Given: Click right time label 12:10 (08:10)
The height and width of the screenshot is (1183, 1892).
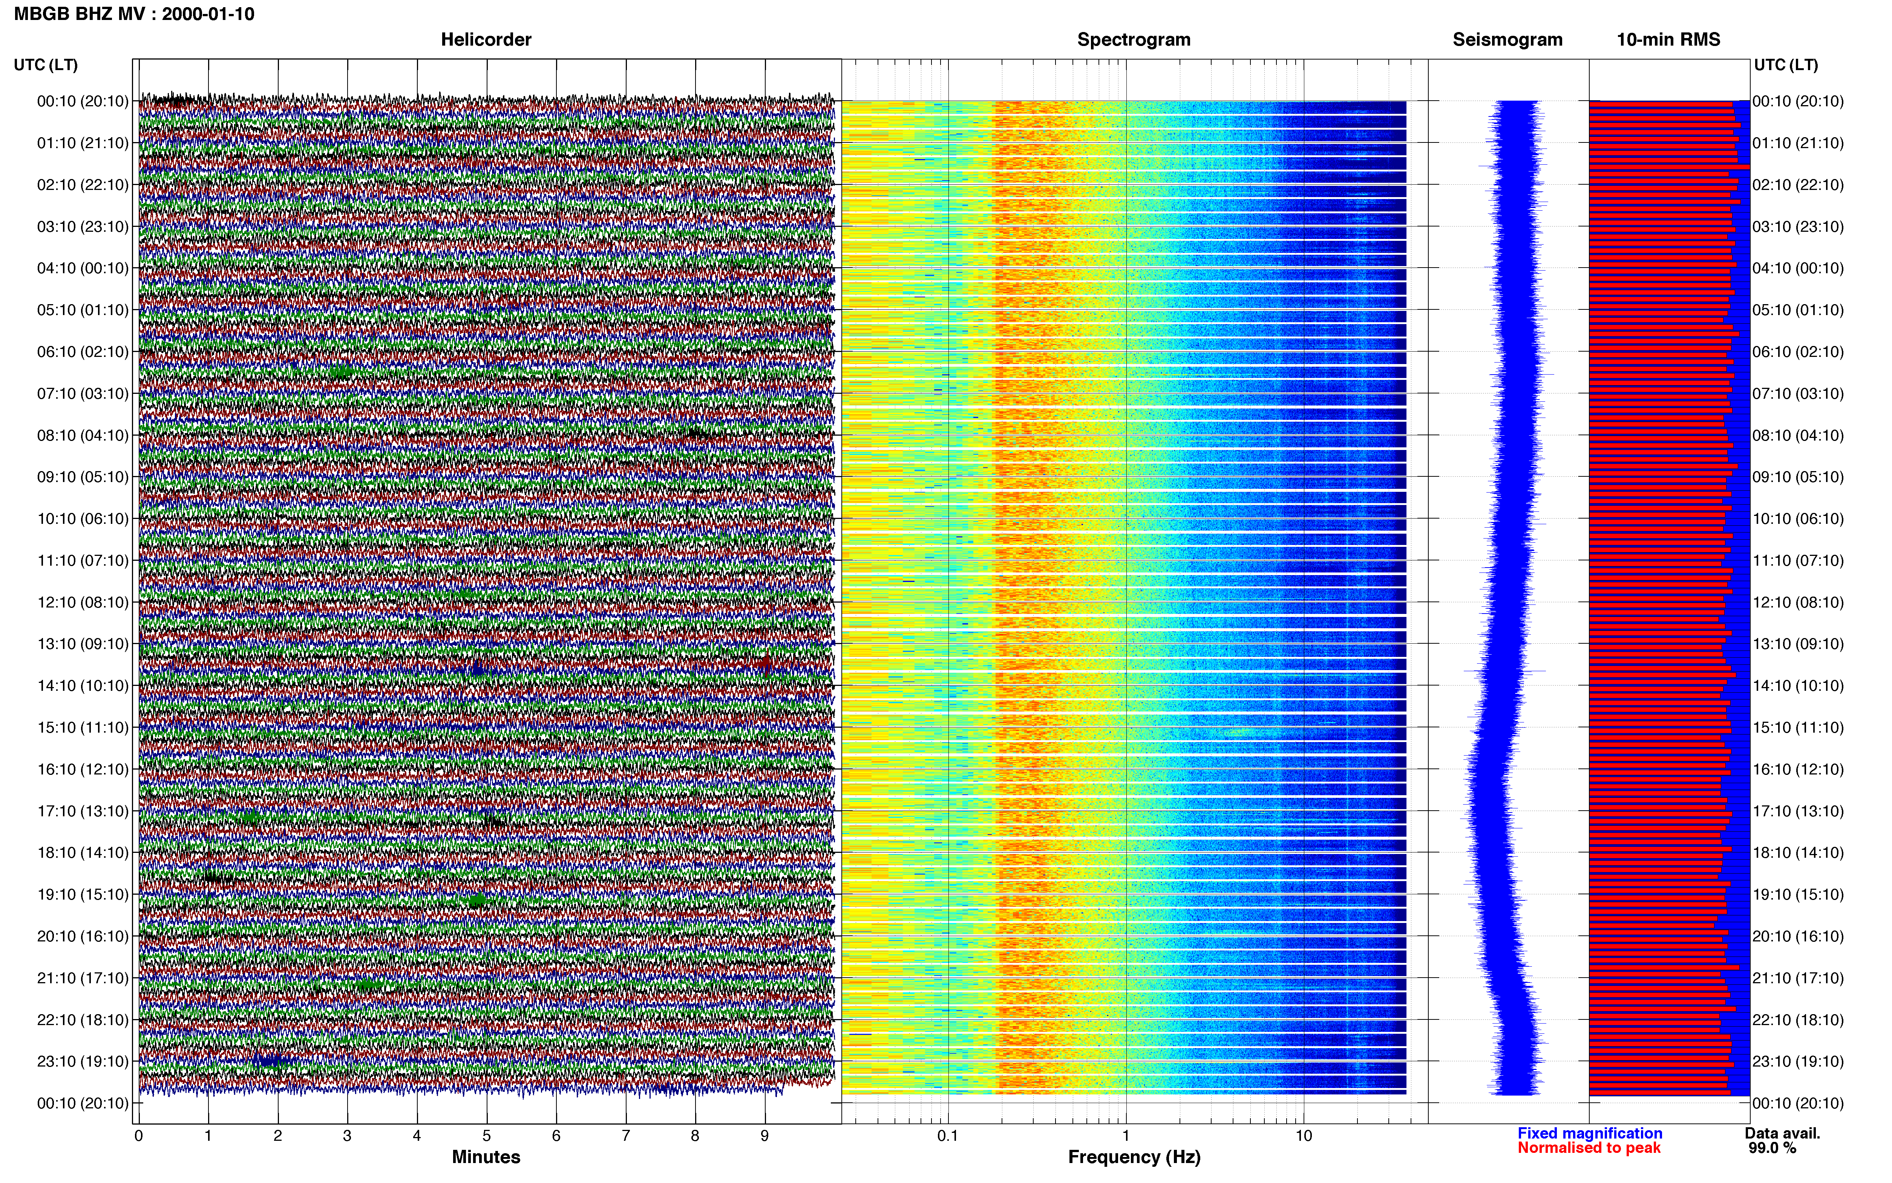Looking at the screenshot, I should tap(1798, 603).
